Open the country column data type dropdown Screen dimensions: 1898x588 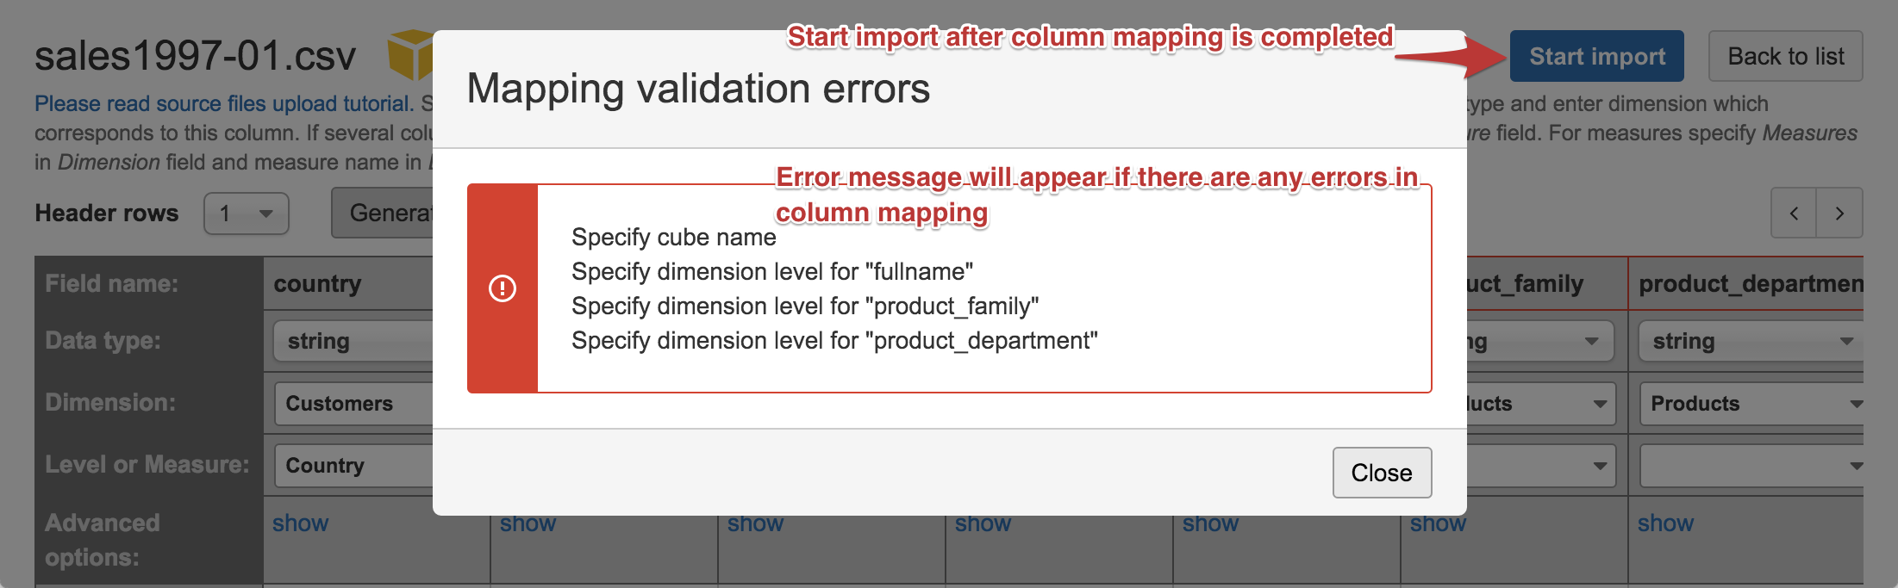(353, 342)
